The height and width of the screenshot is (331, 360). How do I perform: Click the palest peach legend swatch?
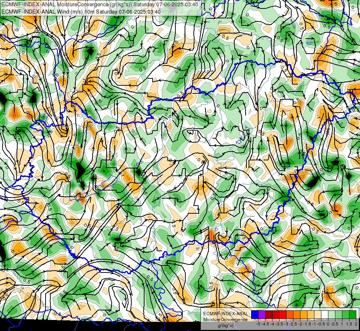[318, 314]
